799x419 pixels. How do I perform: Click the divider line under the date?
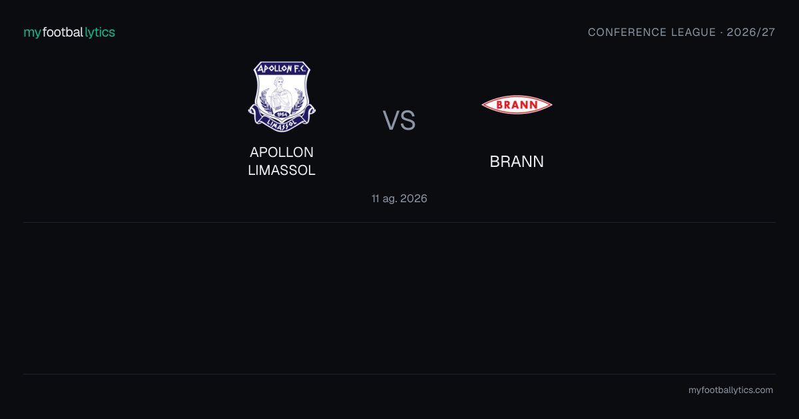[400, 222]
